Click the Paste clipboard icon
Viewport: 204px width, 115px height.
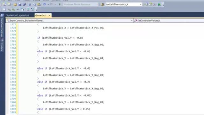[39, 4]
